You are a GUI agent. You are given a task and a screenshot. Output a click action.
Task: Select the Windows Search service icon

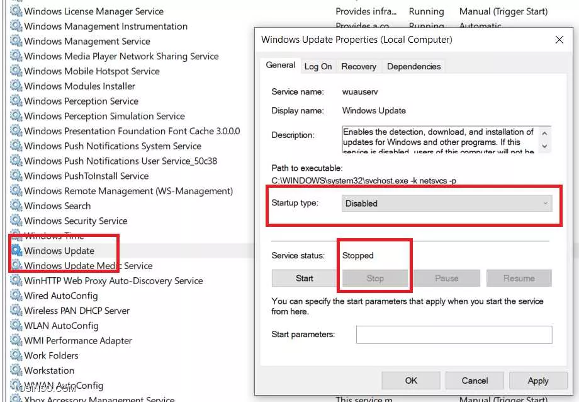tap(16, 205)
